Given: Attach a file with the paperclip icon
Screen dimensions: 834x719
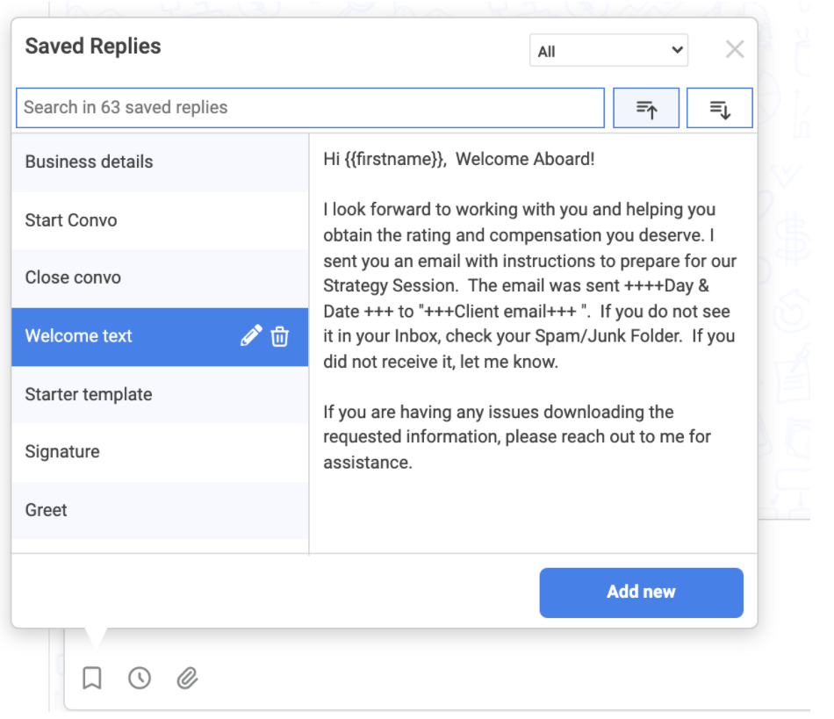Looking at the screenshot, I should pos(187,678).
